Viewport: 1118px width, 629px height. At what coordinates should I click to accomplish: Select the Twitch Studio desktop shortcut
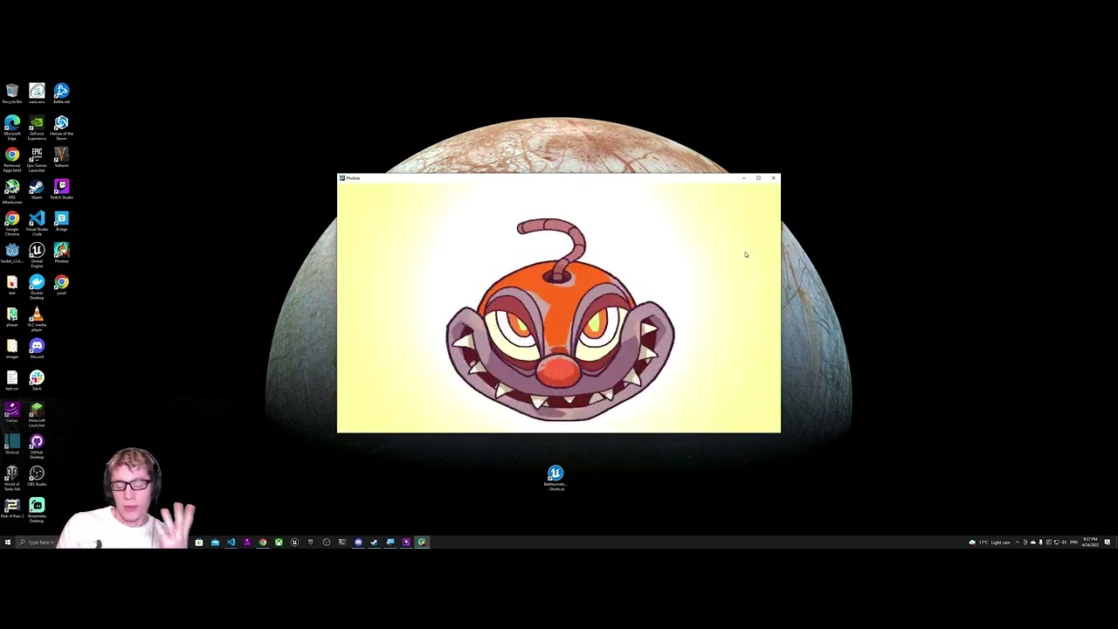[x=61, y=190]
